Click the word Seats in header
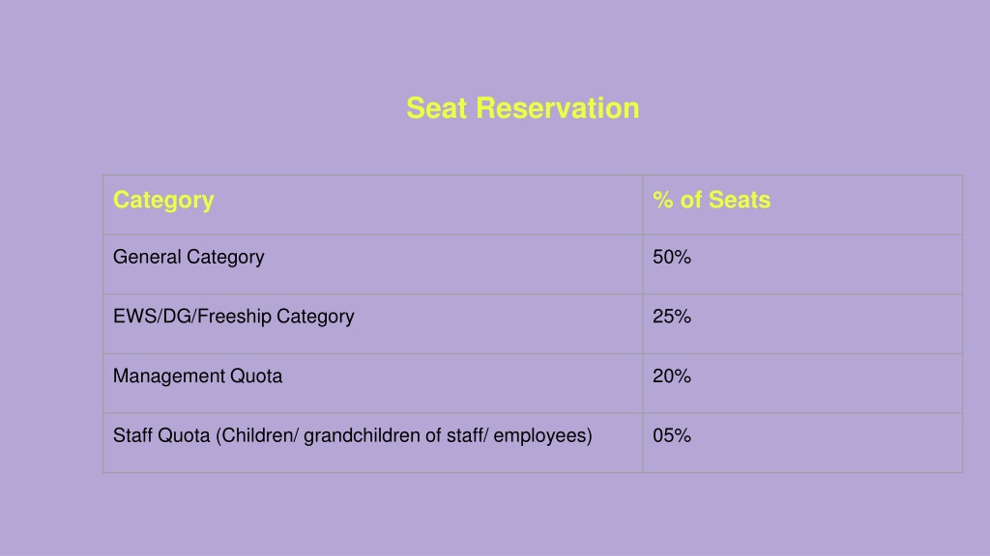Screen dimensions: 990x556 point(740,200)
